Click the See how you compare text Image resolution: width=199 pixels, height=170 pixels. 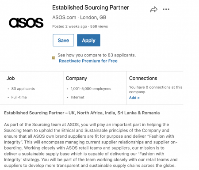tap(97, 55)
